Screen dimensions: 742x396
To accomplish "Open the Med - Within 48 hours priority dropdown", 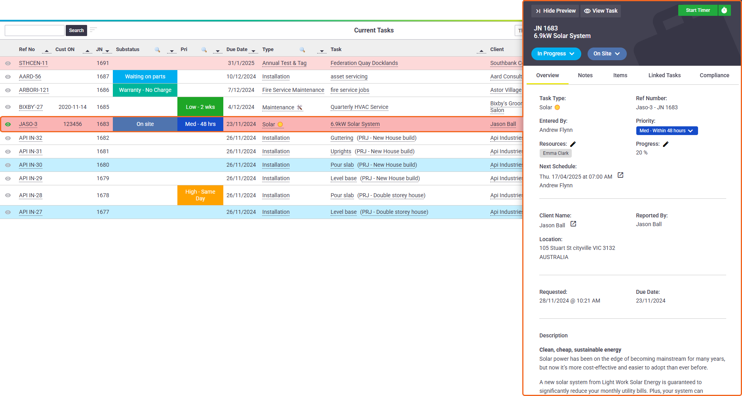I will pos(667,131).
